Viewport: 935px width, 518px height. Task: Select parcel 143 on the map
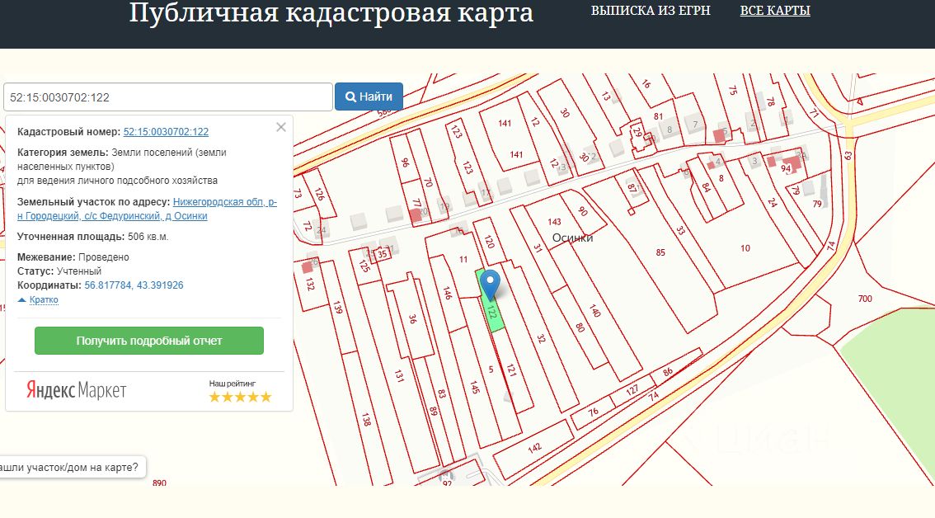554,221
